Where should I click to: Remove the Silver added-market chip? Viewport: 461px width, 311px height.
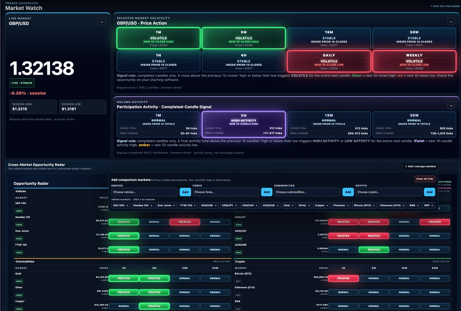coord(309,205)
